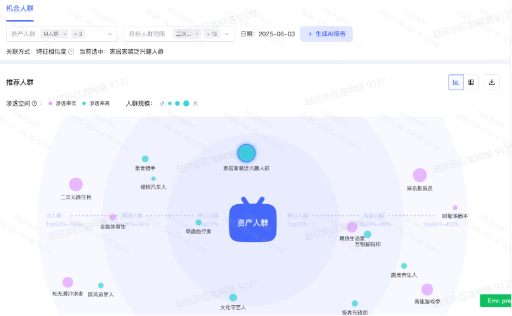This screenshot has height=316, width=512.
Task: Remove the M人群 tag
Action: tap(65, 34)
